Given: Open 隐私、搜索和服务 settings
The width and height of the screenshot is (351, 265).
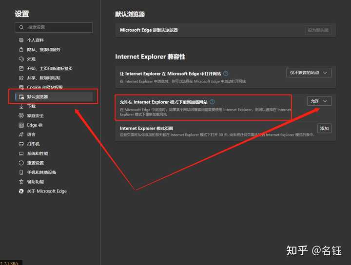Looking at the screenshot, I should pyautogui.click(x=44, y=49).
